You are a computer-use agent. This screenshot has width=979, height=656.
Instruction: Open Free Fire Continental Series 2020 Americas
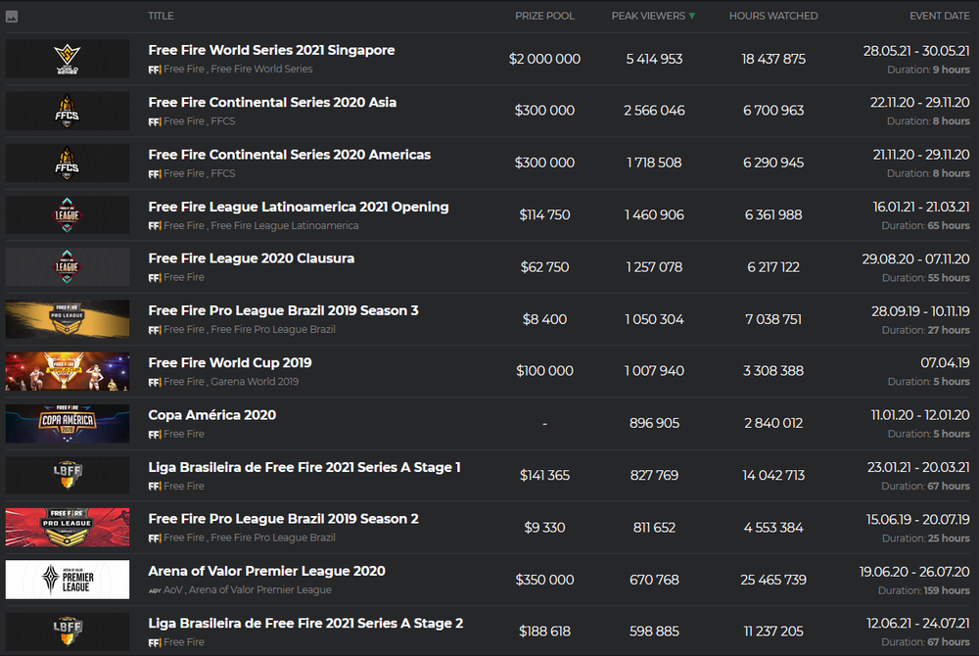point(289,155)
